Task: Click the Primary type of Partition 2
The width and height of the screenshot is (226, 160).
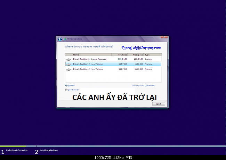Action: click(x=148, y=64)
